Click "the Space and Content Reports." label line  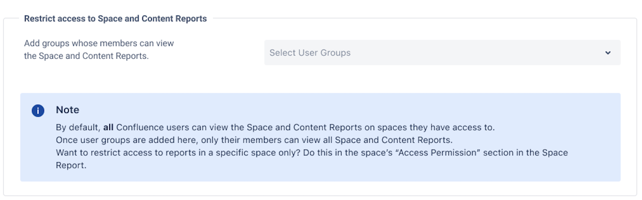86,56
